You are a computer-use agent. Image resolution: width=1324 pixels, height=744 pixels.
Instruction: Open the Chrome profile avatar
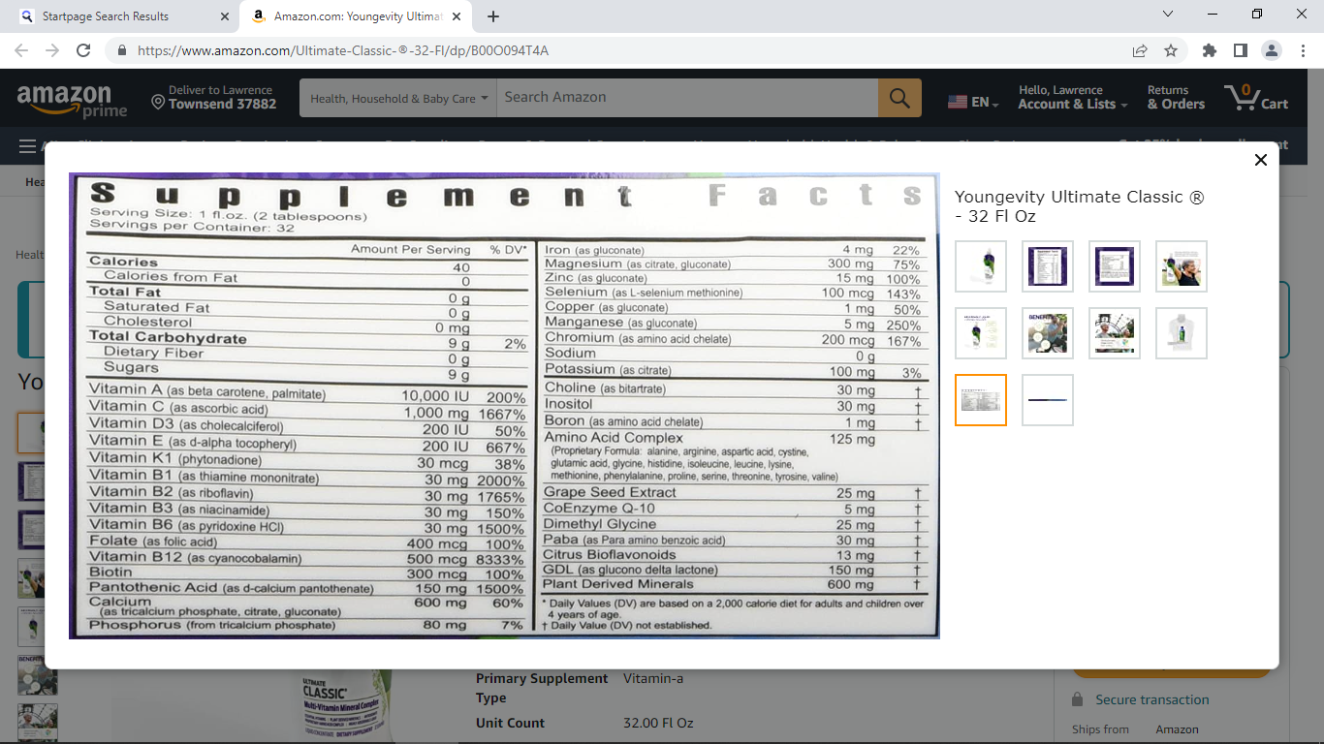[1271, 50]
